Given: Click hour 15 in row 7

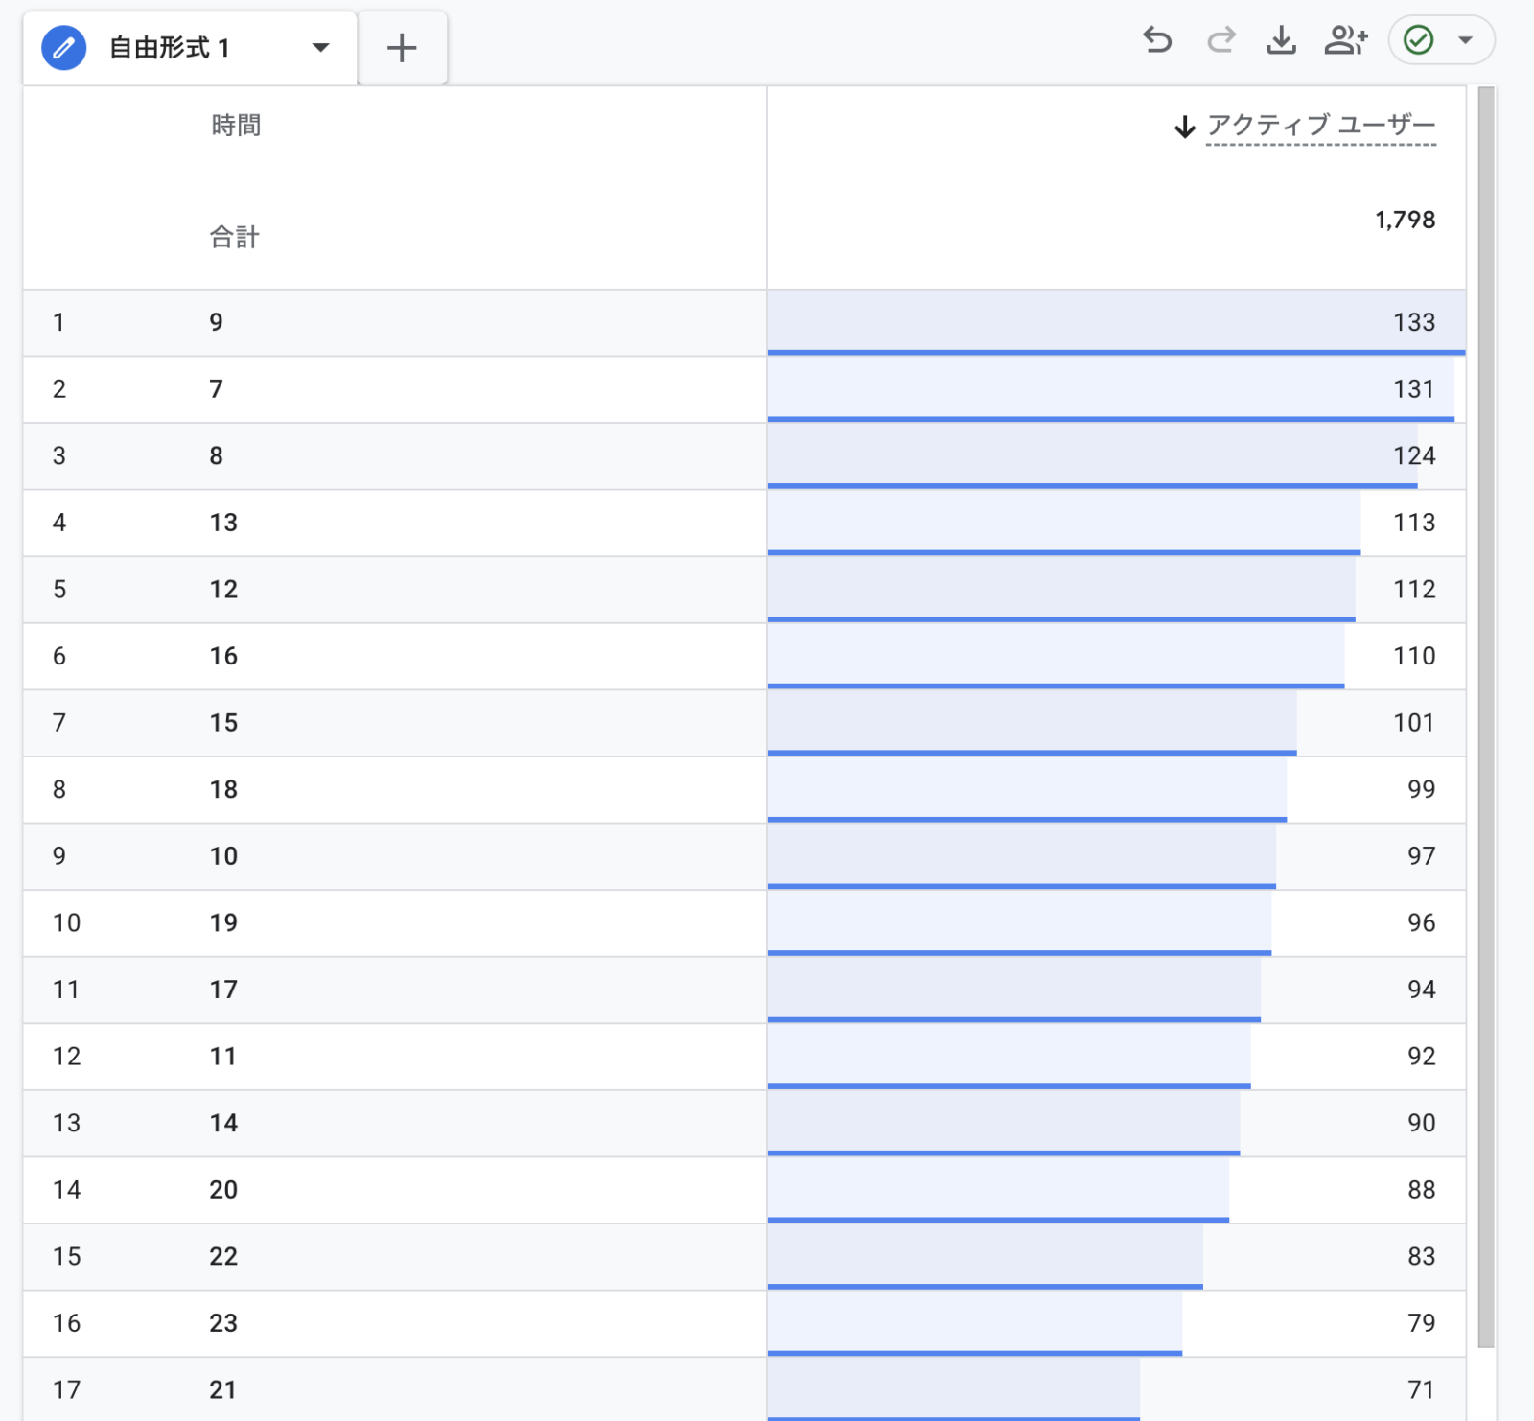Looking at the screenshot, I should pos(223,722).
